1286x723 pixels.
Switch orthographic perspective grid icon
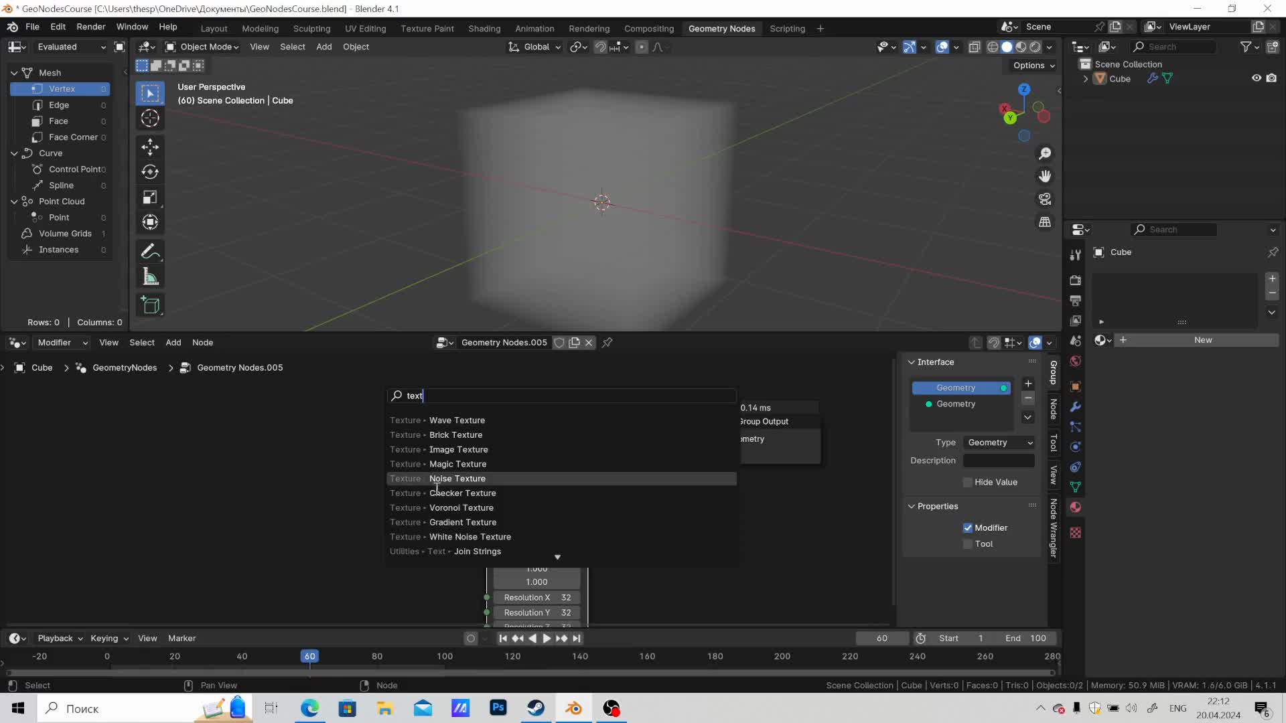tap(1045, 222)
